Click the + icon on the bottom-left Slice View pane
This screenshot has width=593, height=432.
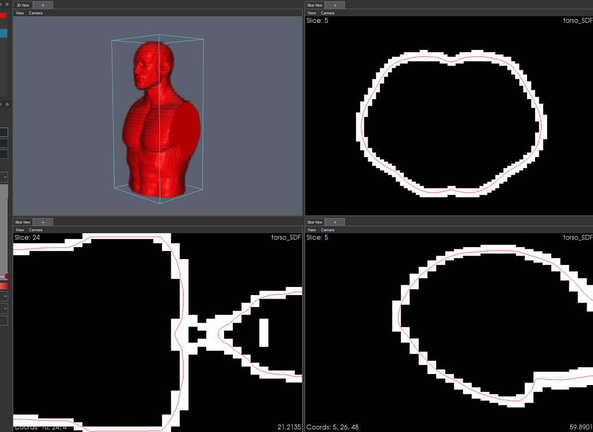coord(43,222)
